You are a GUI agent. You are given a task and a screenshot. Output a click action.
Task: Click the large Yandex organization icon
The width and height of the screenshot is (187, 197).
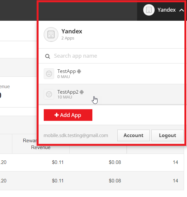(x=51, y=34)
